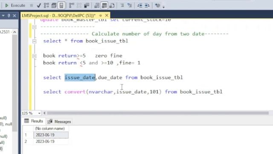
Task: Switch output to Results to Text
Action: click(97, 6)
